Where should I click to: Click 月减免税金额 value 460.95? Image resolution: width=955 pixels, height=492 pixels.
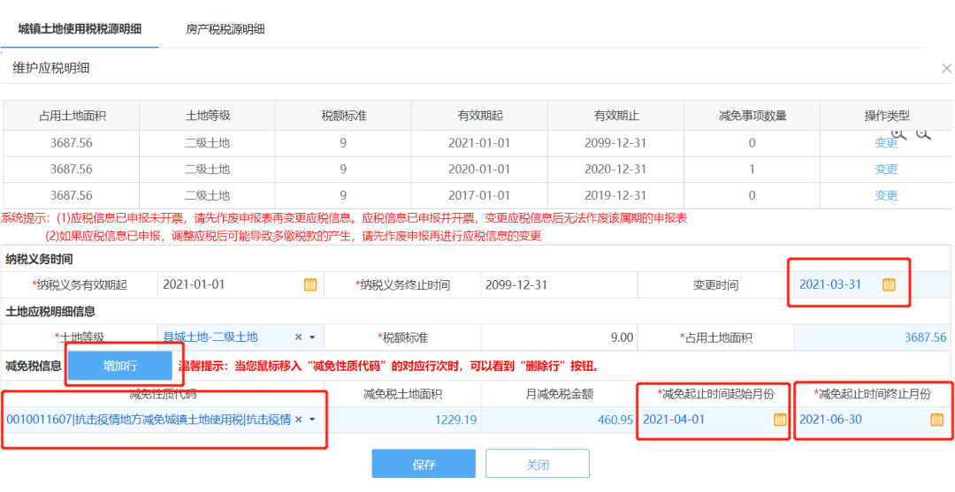coord(559,420)
